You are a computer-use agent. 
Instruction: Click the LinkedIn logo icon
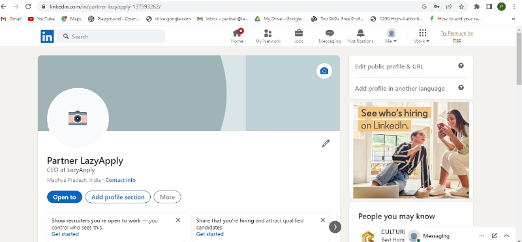(x=47, y=37)
